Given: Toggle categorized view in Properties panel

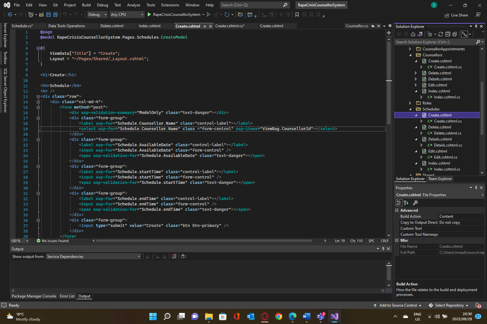Looking at the screenshot, I should point(399,203).
